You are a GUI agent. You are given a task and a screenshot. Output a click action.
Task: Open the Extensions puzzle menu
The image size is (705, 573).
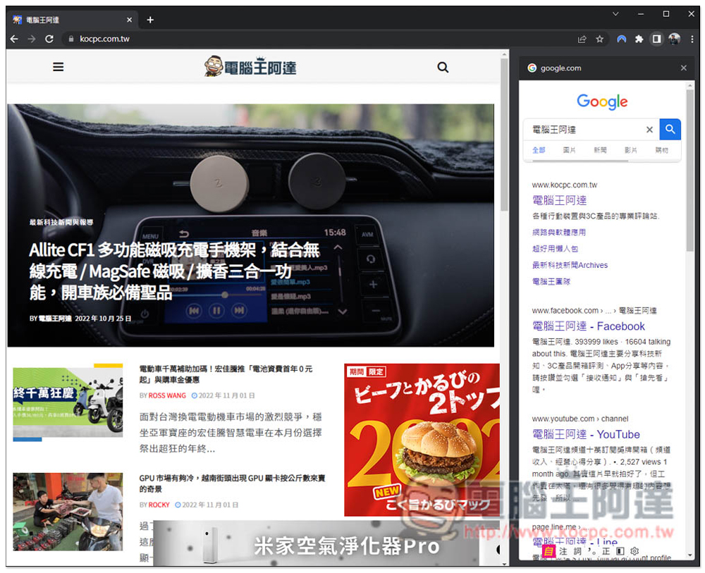639,39
